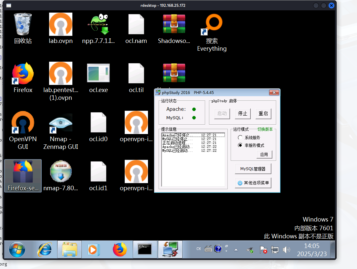Viewport: 357px width, 269px height.
Task: Show hidden tray icons arrow
Action: coord(236,250)
